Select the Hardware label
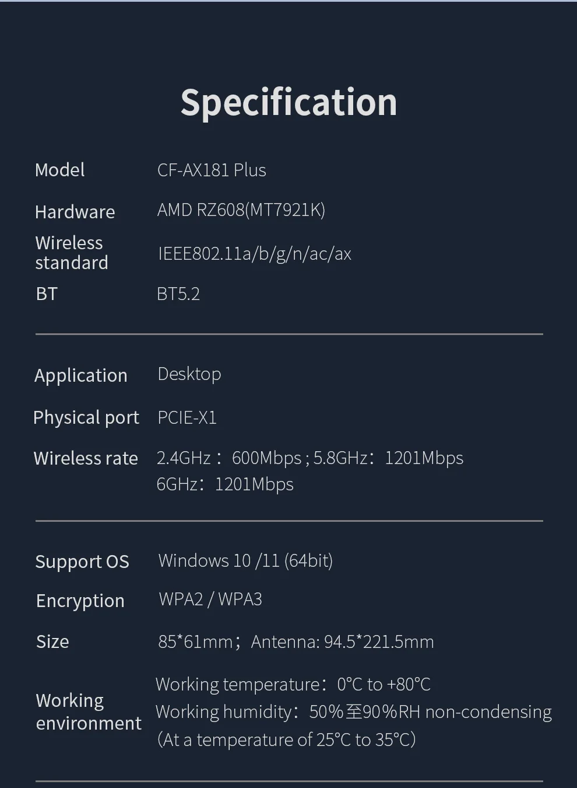The height and width of the screenshot is (788, 577). click(75, 211)
